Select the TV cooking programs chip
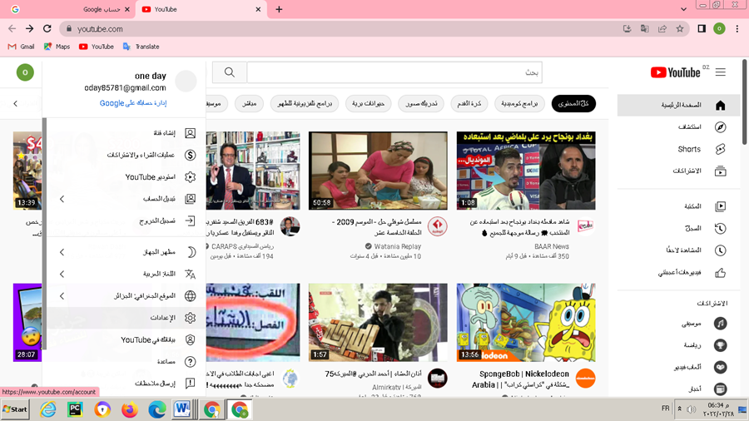Screen dimensions: 749x421 tap(305, 103)
